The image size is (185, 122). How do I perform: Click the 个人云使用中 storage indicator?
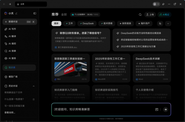click(x=85, y=15)
